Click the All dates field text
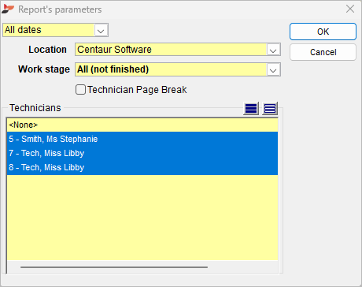Image resolution: width=362 pixels, height=287 pixels. (x=23, y=30)
